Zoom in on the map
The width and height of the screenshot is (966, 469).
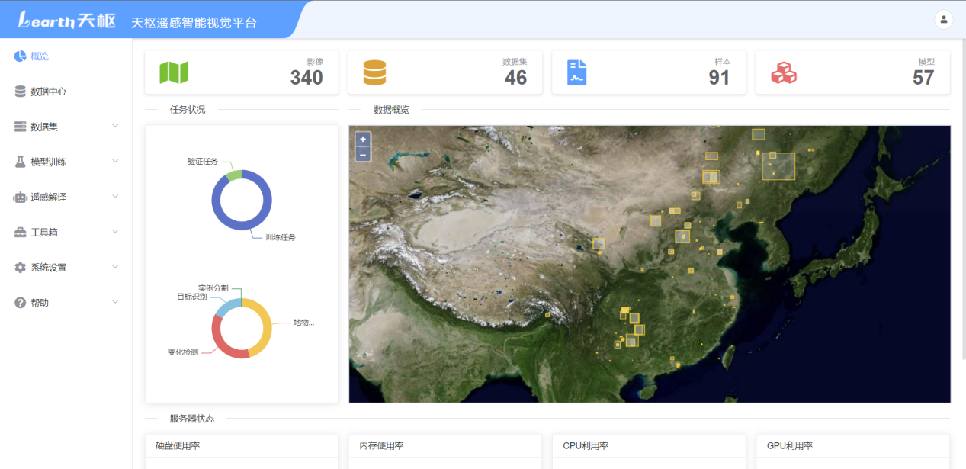[363, 140]
